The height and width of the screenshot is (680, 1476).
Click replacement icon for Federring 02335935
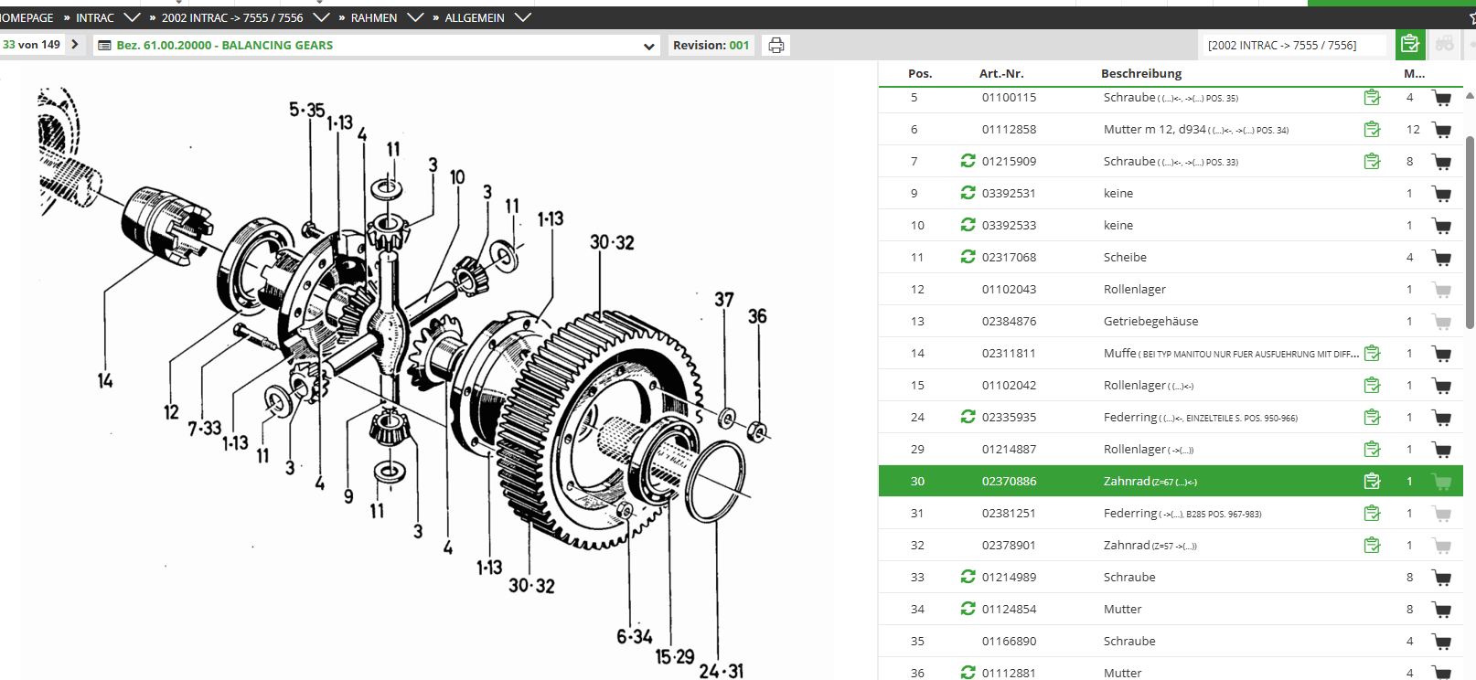(x=968, y=417)
